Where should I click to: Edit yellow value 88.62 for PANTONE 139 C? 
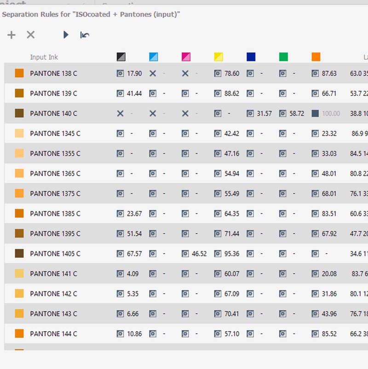coord(232,93)
